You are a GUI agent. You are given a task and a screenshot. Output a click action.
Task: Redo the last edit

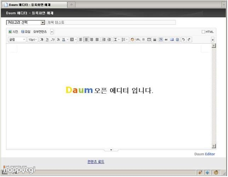coord(189,40)
